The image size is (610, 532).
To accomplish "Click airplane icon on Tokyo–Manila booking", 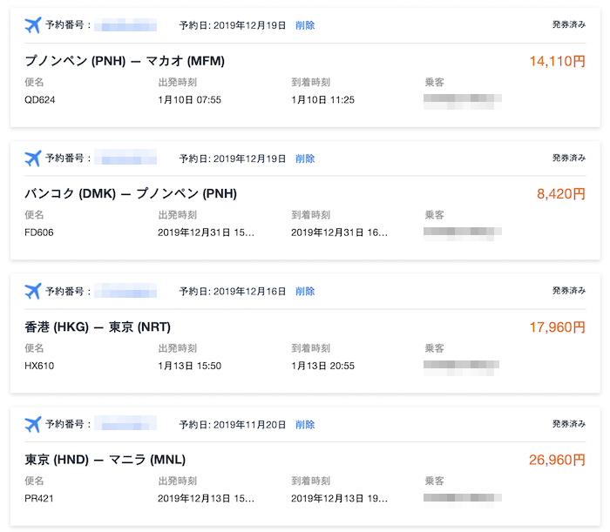I will [x=33, y=424].
